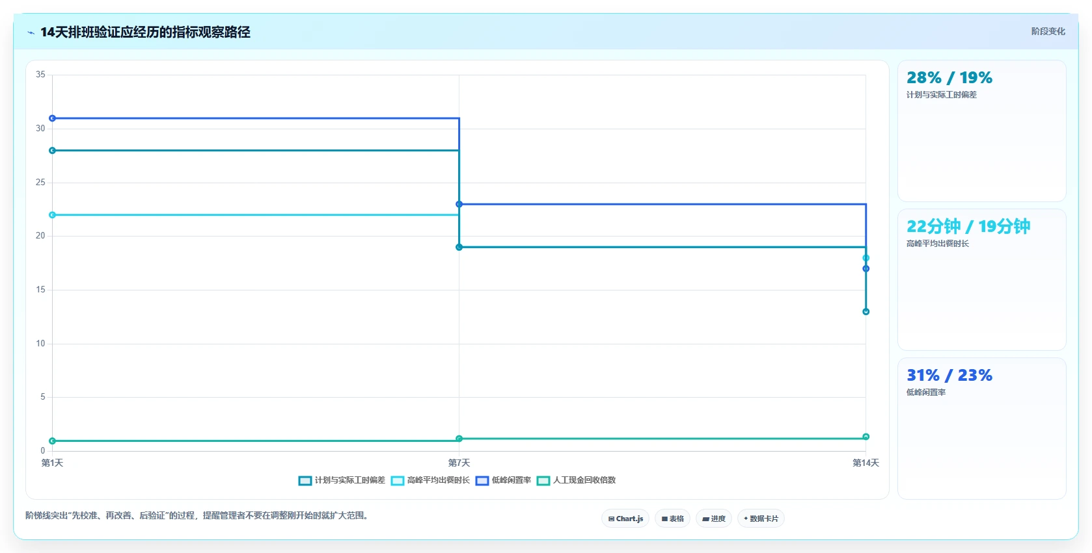1092x553 pixels.
Task: Click the y-axis value 35
Action: 40,75
